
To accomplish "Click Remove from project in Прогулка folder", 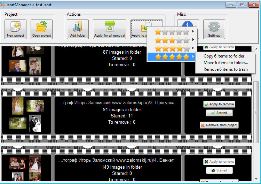I will [x=219, y=125].
